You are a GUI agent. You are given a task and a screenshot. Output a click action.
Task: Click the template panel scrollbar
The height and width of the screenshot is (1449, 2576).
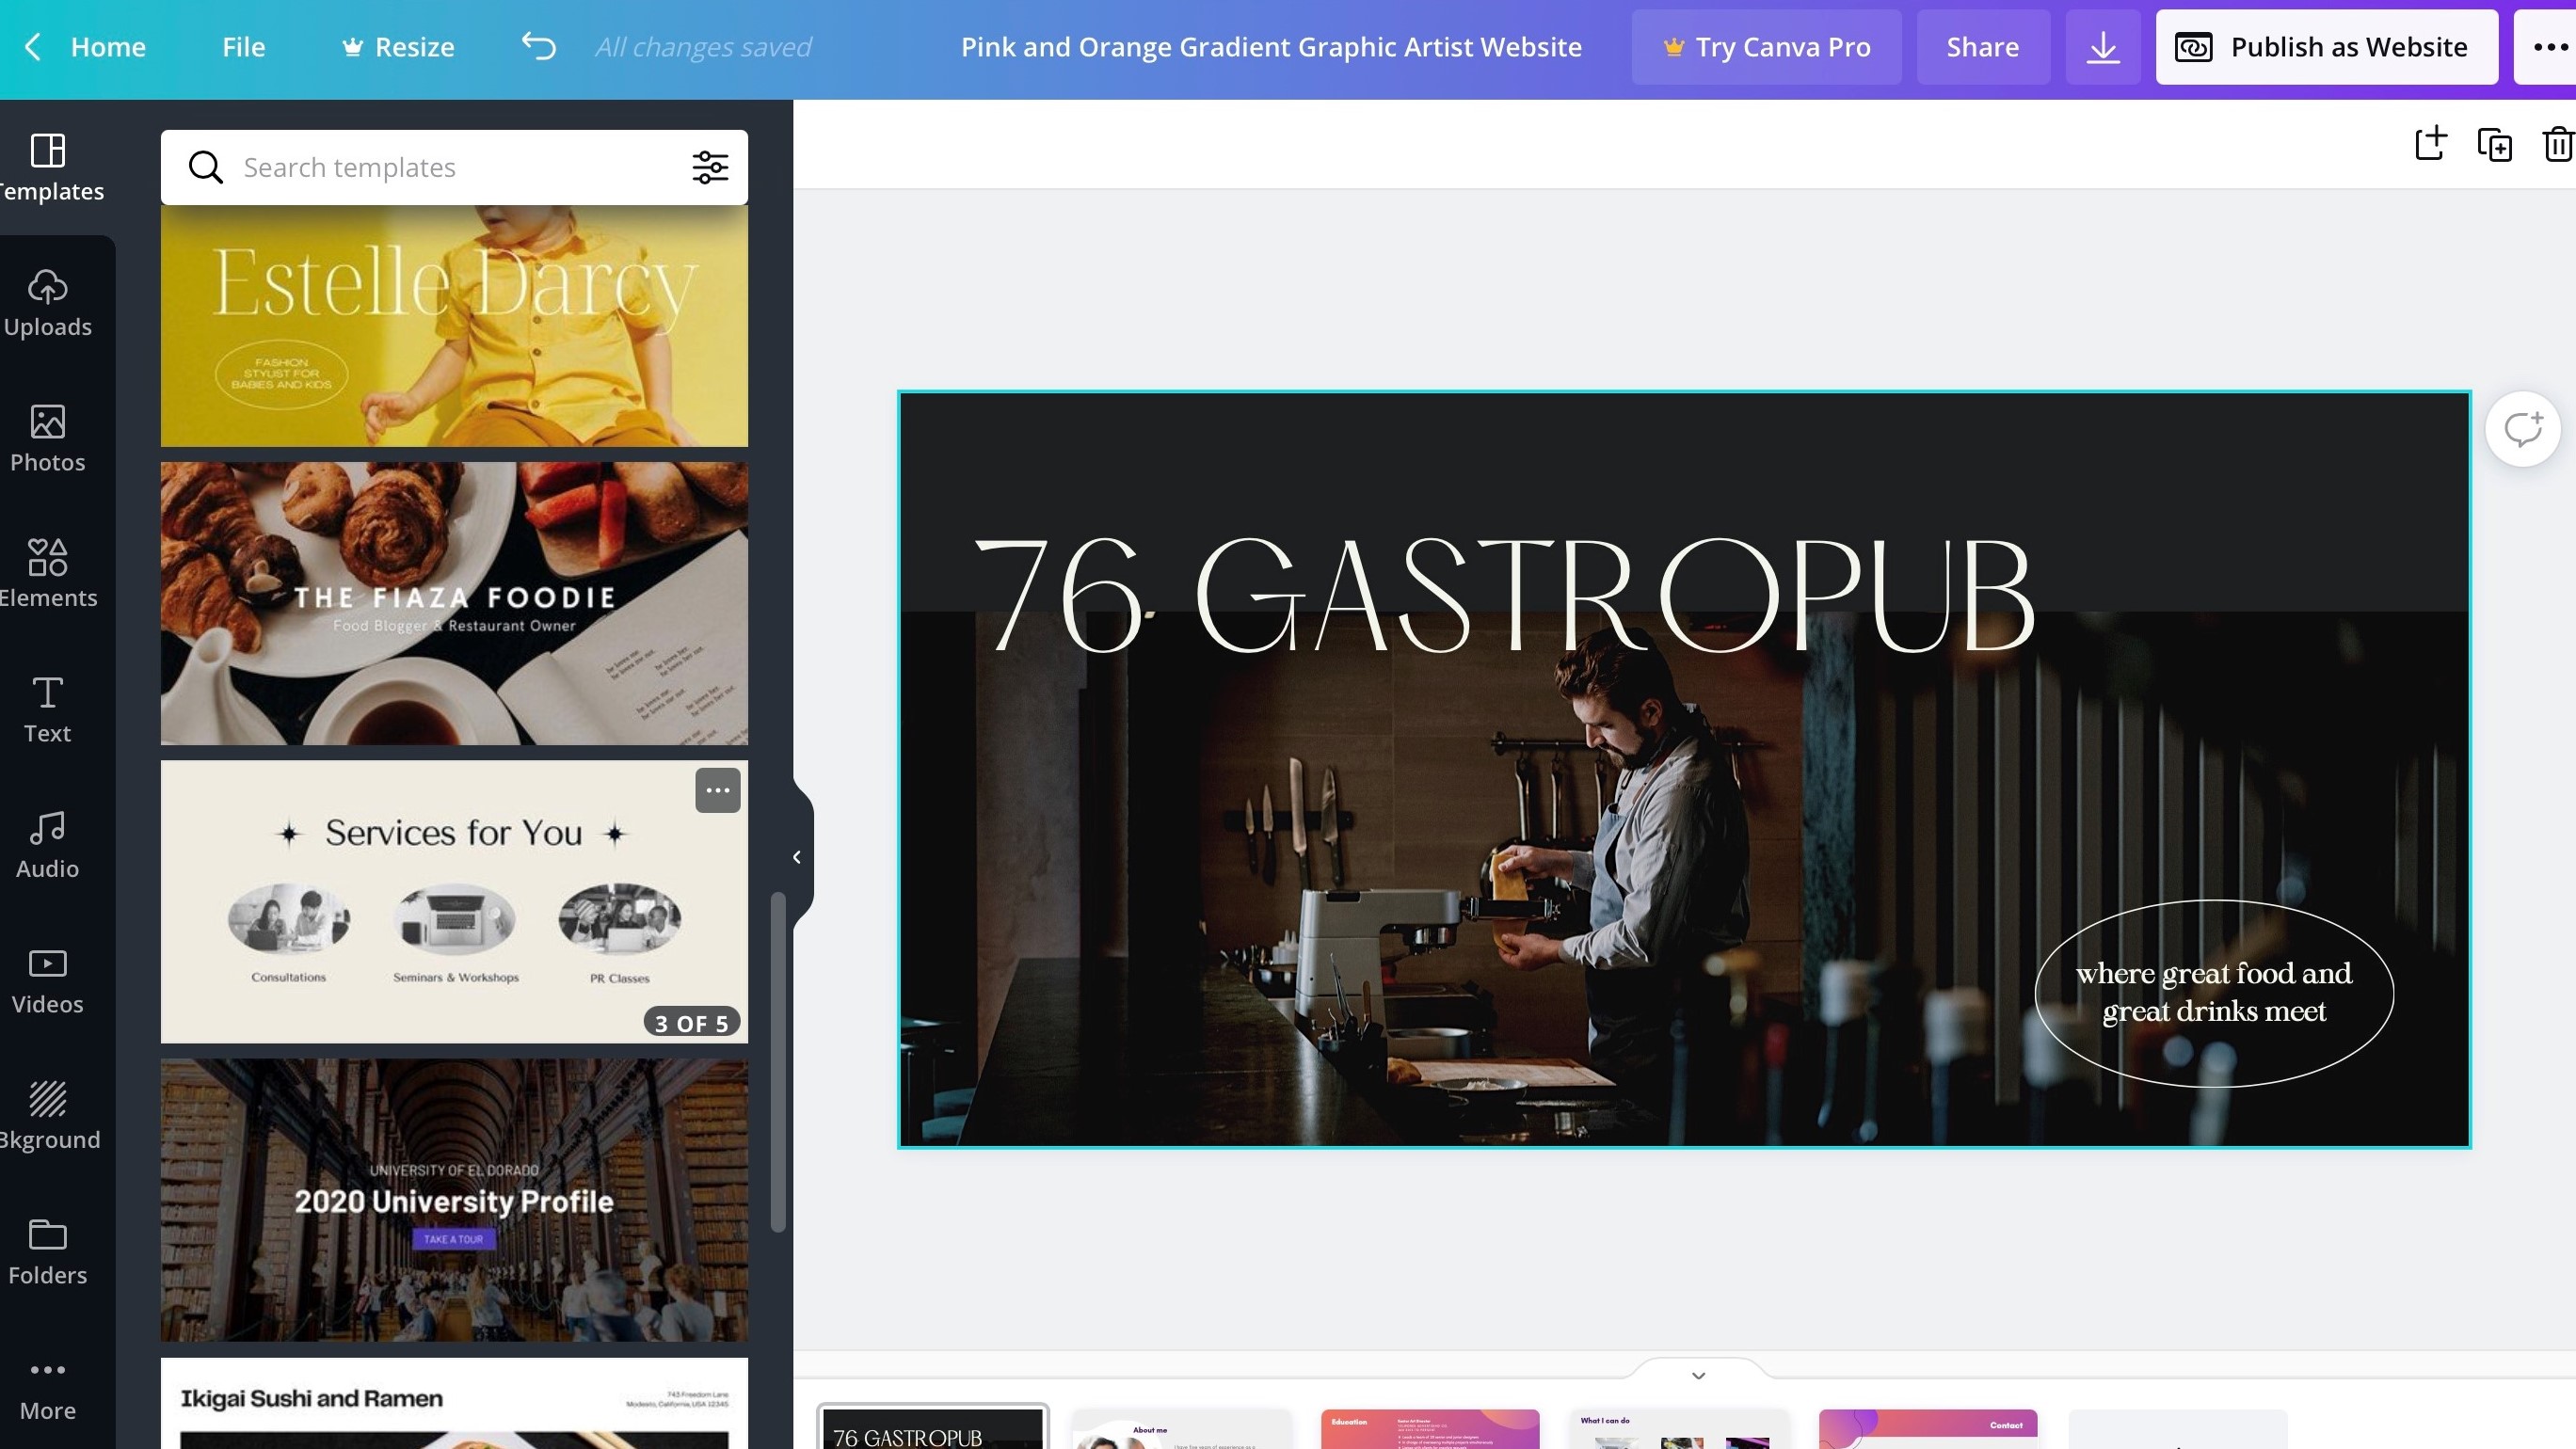pyautogui.click(x=777, y=1060)
